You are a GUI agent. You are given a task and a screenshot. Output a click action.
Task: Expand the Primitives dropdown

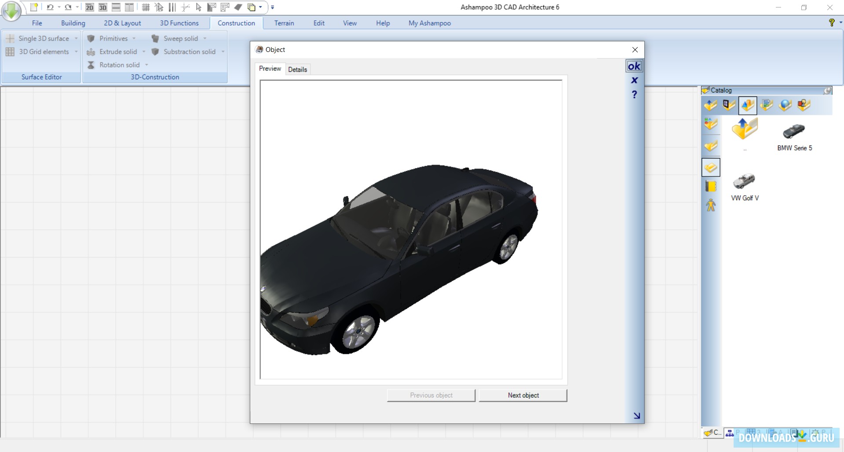pos(134,38)
